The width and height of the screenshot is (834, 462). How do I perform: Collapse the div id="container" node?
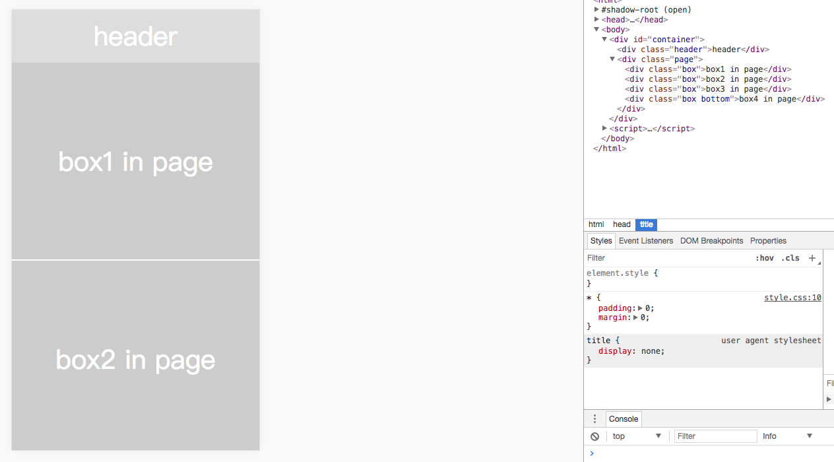coord(604,40)
